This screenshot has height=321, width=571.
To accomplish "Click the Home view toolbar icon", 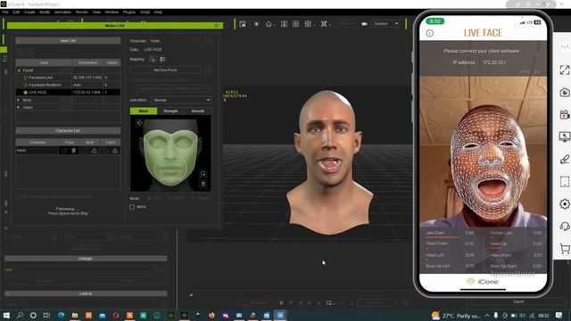I will pyautogui.click(x=269, y=24).
